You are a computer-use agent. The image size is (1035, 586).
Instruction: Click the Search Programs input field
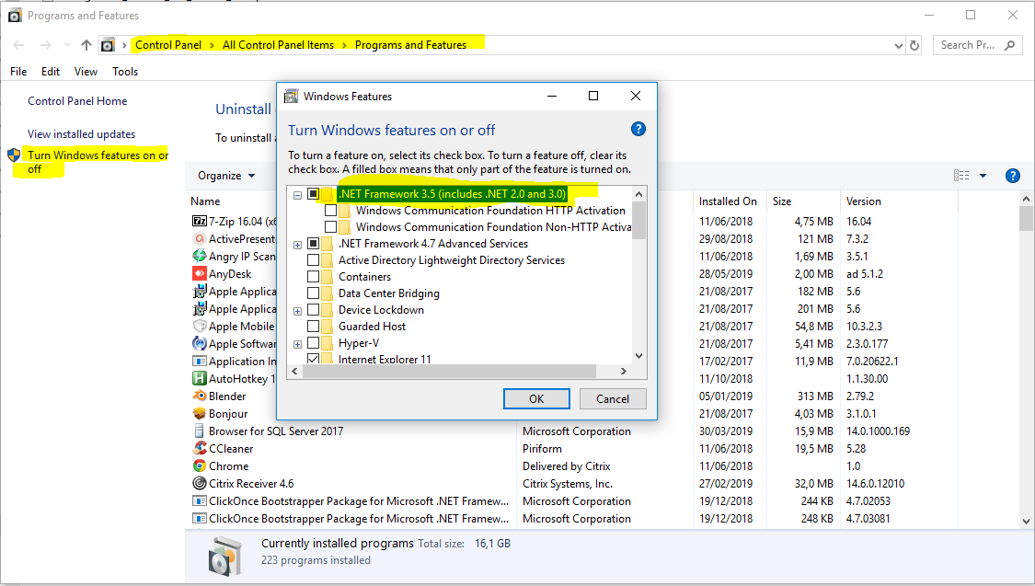click(968, 45)
